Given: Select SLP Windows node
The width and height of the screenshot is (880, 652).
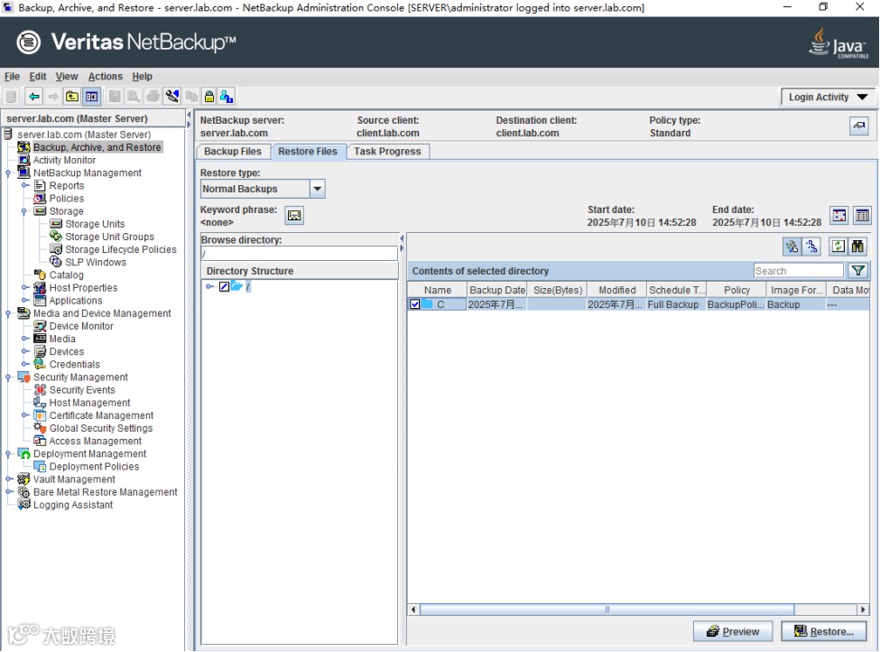Looking at the screenshot, I should click(x=96, y=262).
